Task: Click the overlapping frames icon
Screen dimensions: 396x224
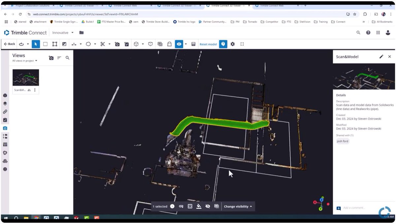Action: point(160,44)
